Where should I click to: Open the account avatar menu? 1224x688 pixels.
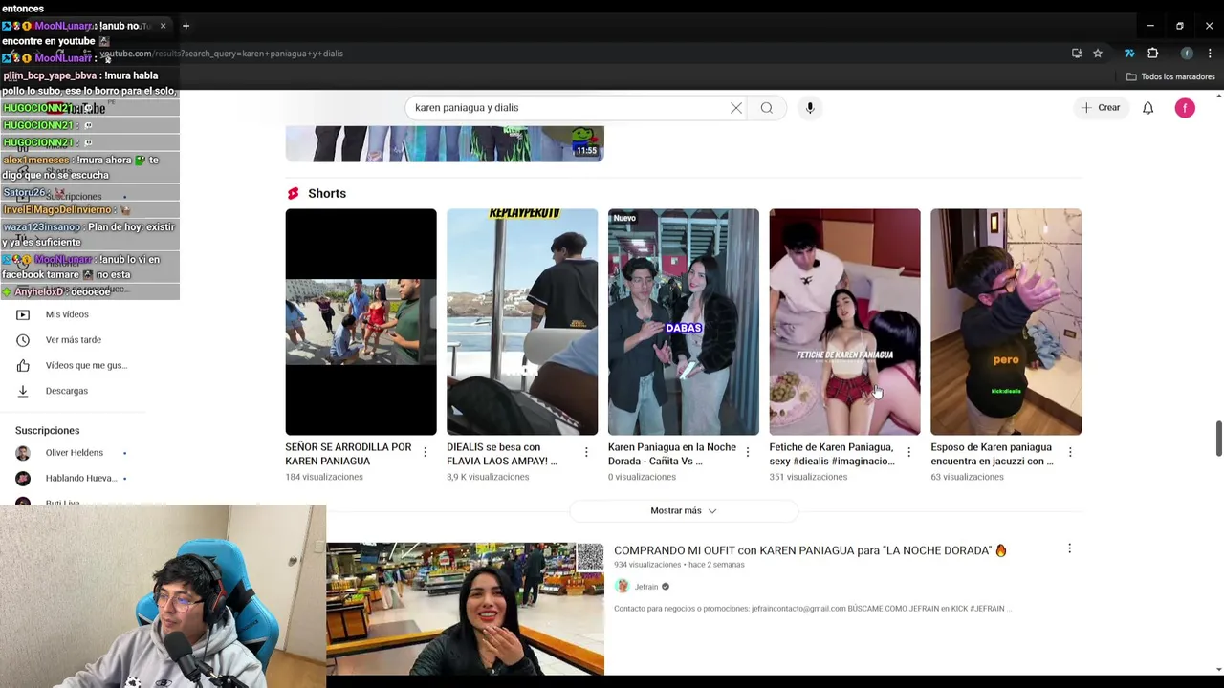(1185, 108)
